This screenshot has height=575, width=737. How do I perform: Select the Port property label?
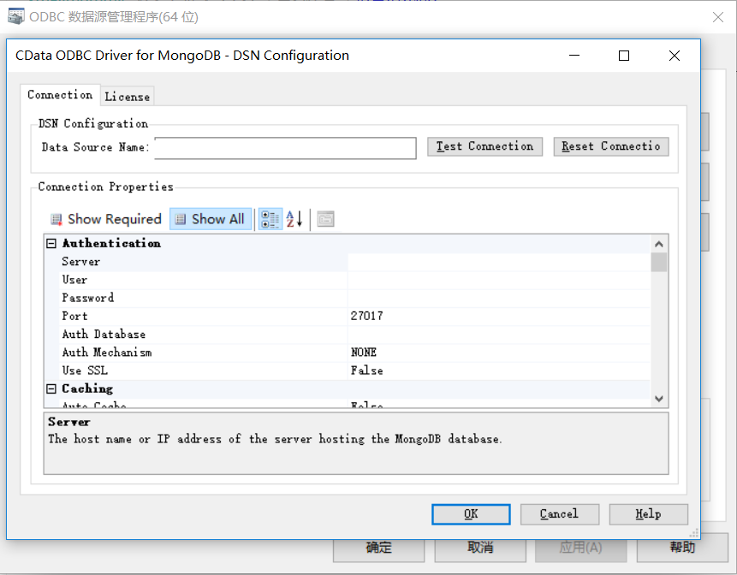(x=74, y=316)
